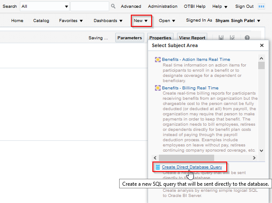This screenshot has height=203, width=272.
Task: Click Create Direct Database Query link
Action: pos(192,167)
